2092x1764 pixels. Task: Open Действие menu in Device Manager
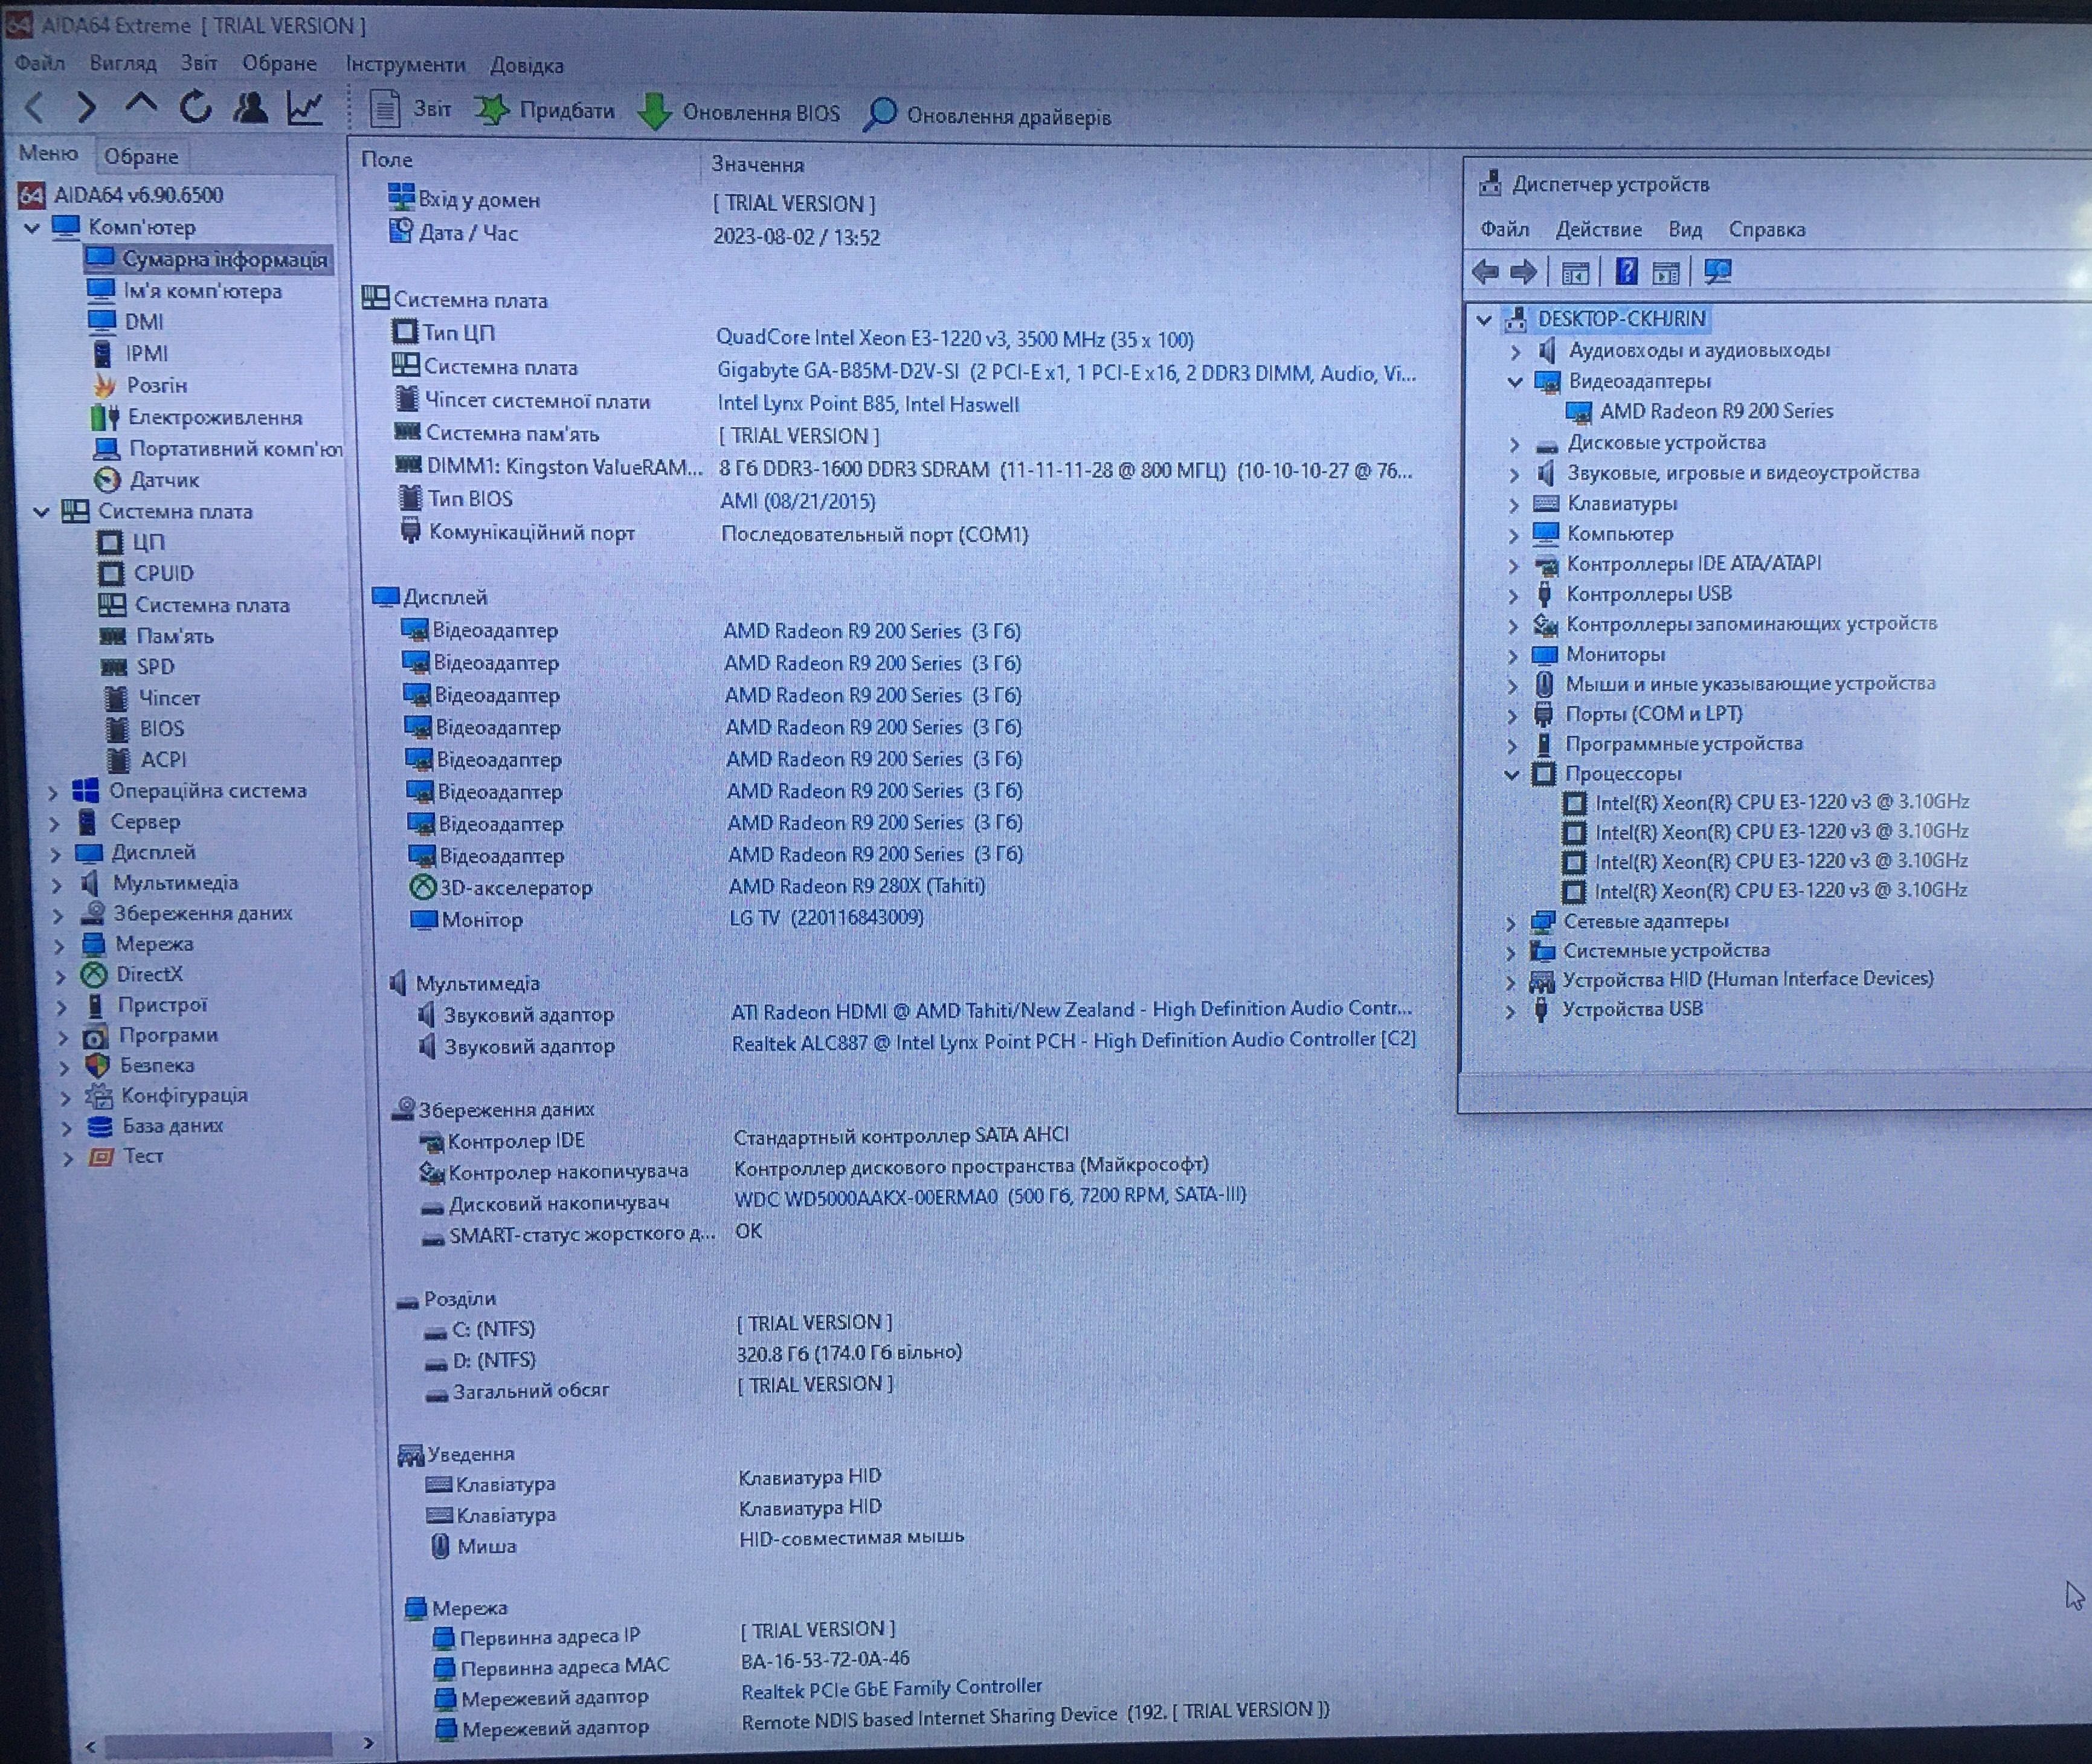click(1598, 229)
